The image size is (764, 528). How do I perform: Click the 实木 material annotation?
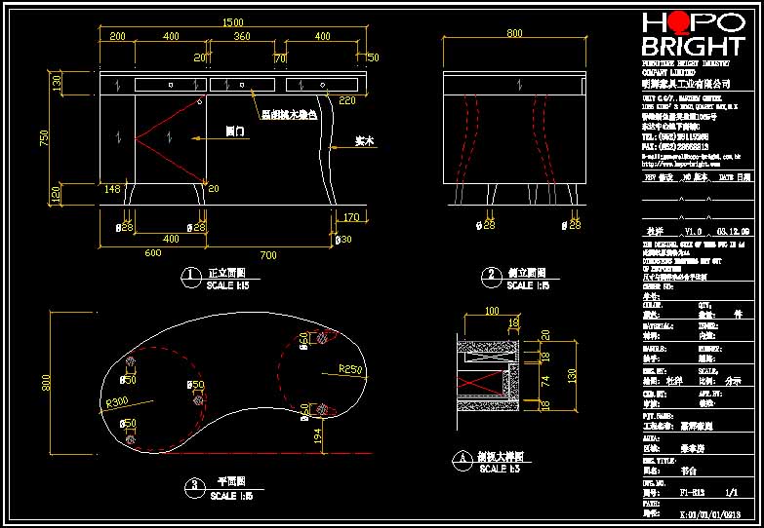[365, 141]
